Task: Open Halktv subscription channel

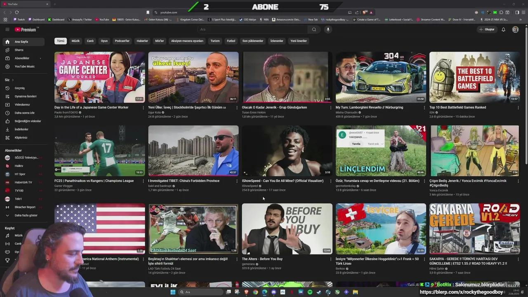Action: [24, 166]
